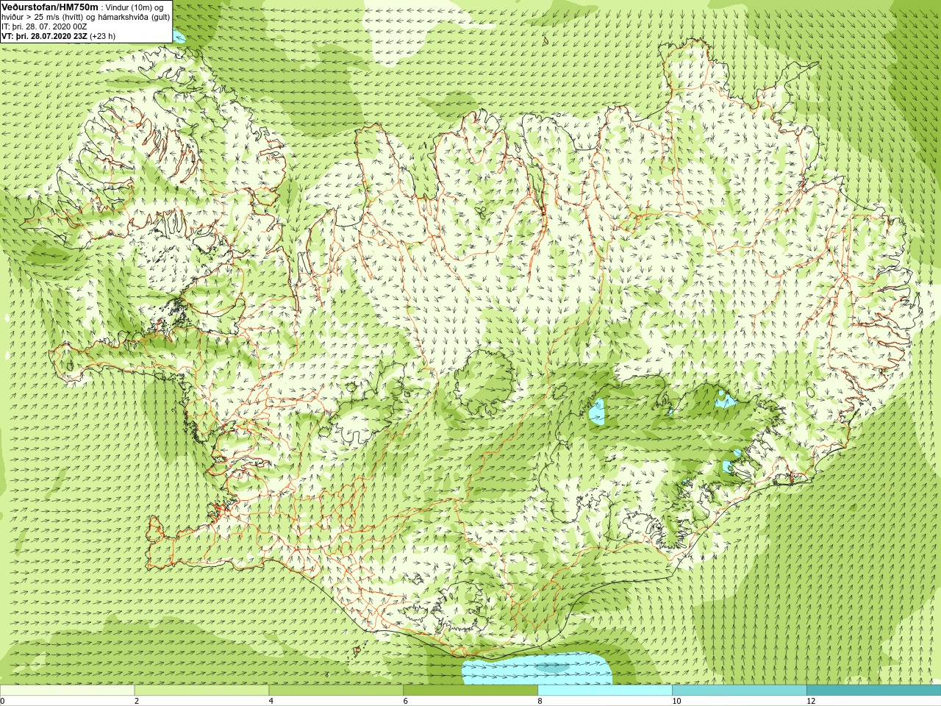The height and width of the screenshot is (706, 941).
Task: Click the 4–6 m/s green legend swatch
Action: tap(336, 691)
